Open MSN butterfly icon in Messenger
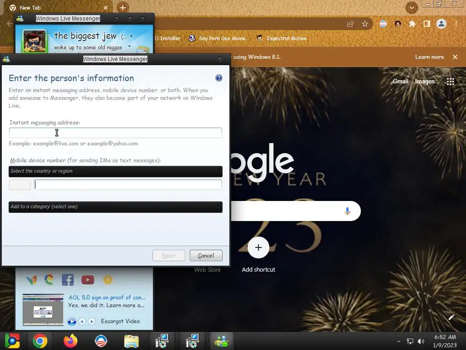This screenshot has height=350, width=466. (31, 280)
